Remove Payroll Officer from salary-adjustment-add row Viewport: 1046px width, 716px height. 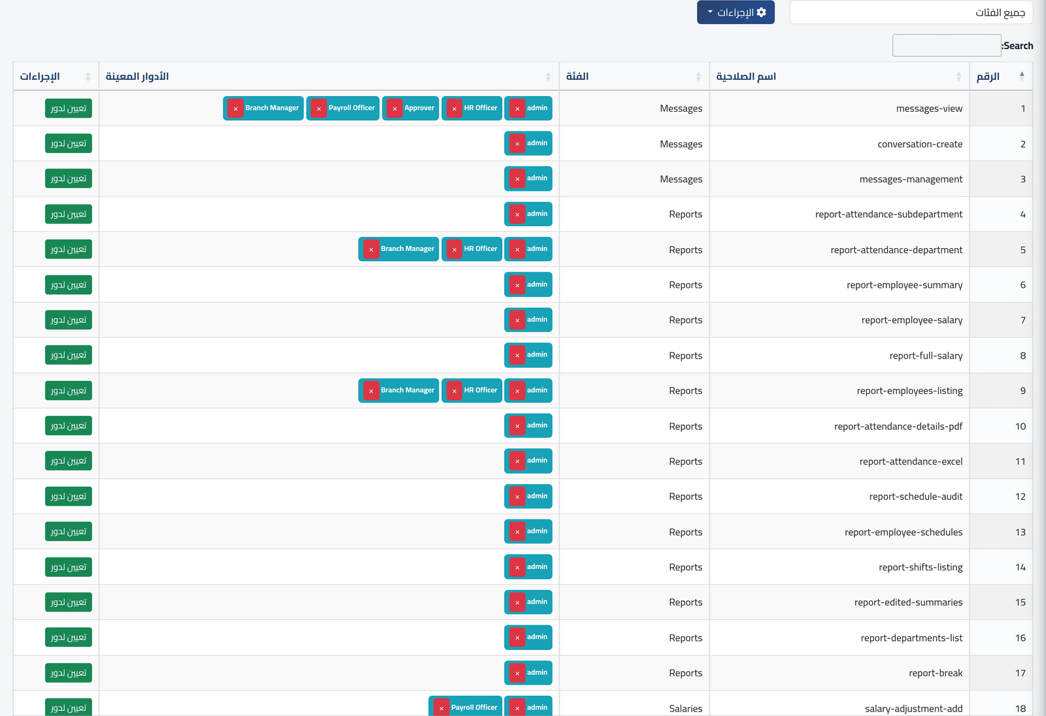[441, 708]
